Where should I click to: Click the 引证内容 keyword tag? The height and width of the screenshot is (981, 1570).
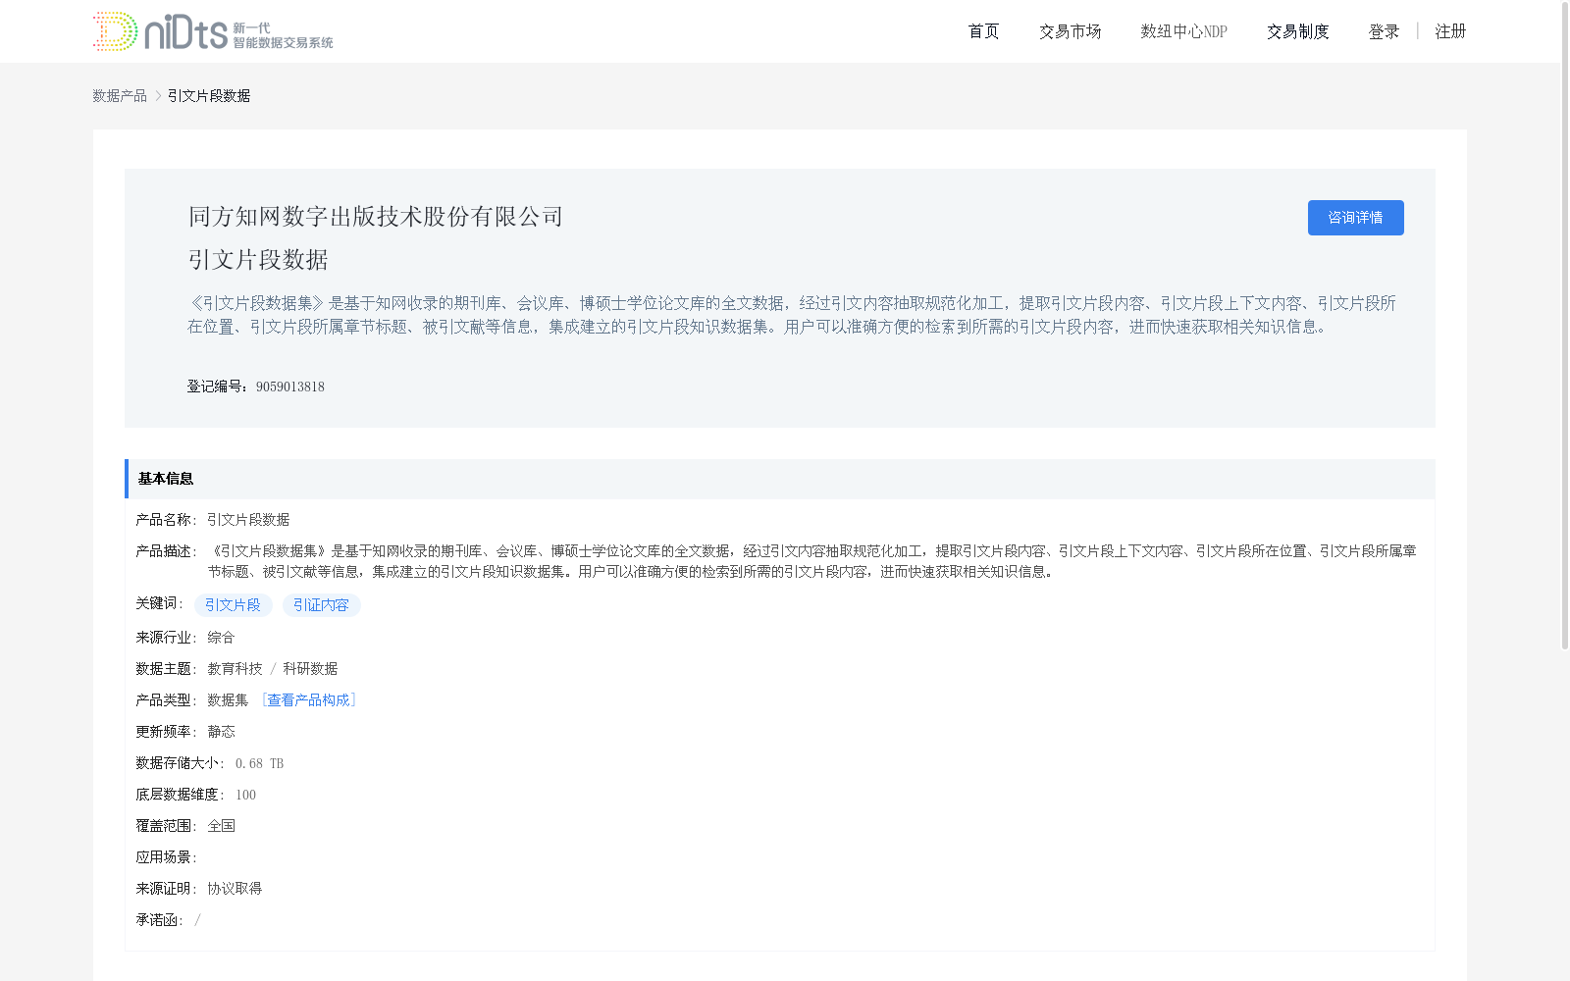321,605
